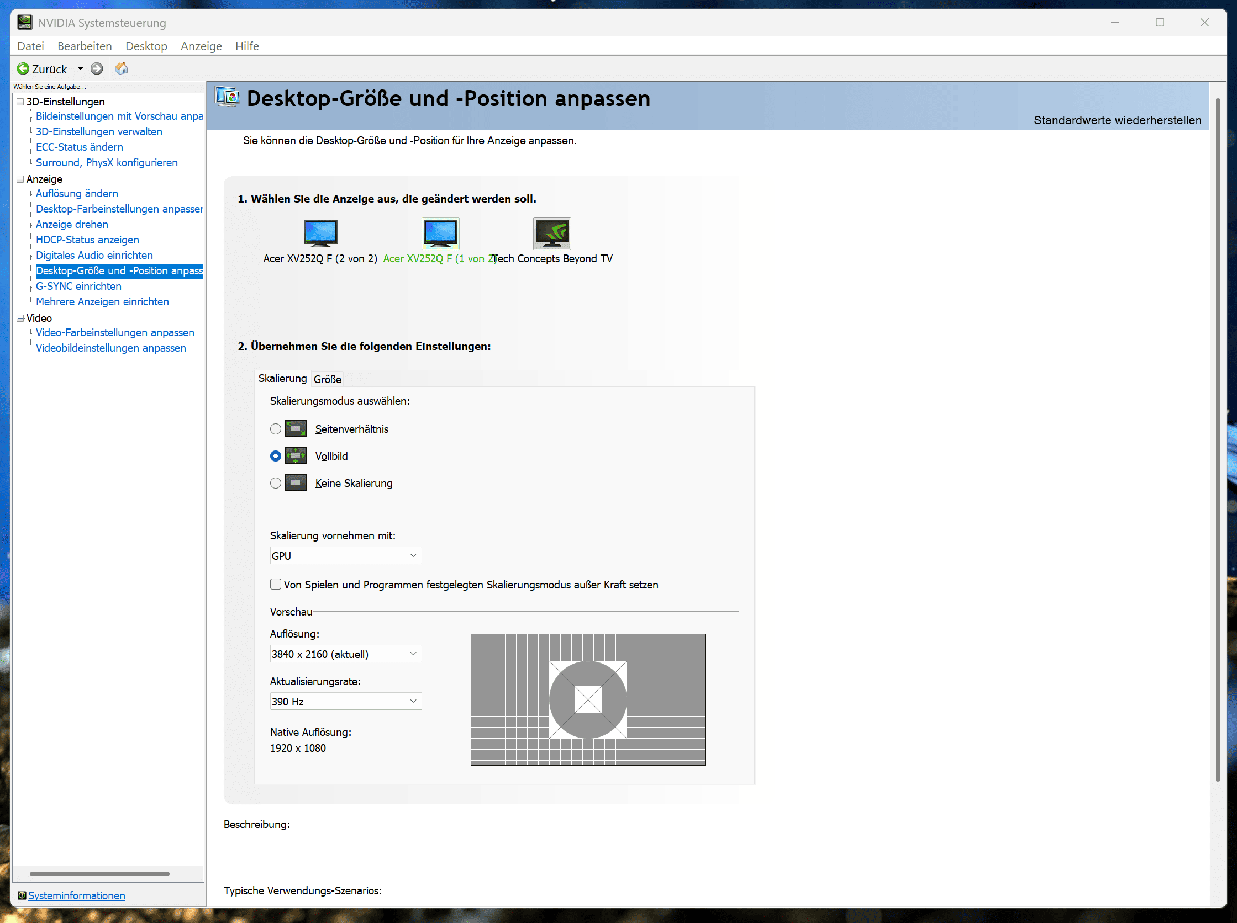Click Standardwerte wiederherstellen link
This screenshot has width=1237, height=923.
pyautogui.click(x=1117, y=120)
